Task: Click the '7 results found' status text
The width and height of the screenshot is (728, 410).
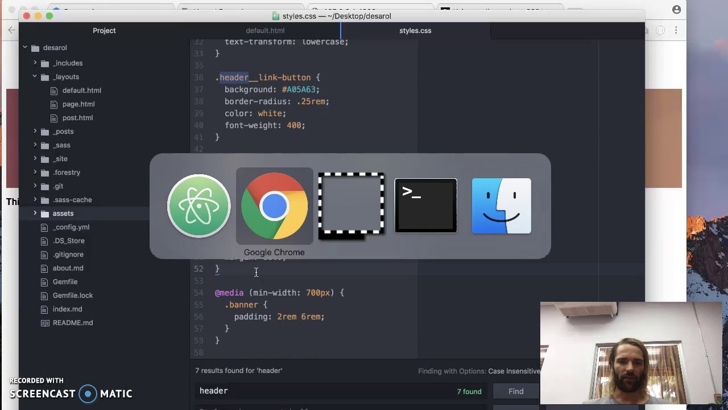Action: (239, 371)
